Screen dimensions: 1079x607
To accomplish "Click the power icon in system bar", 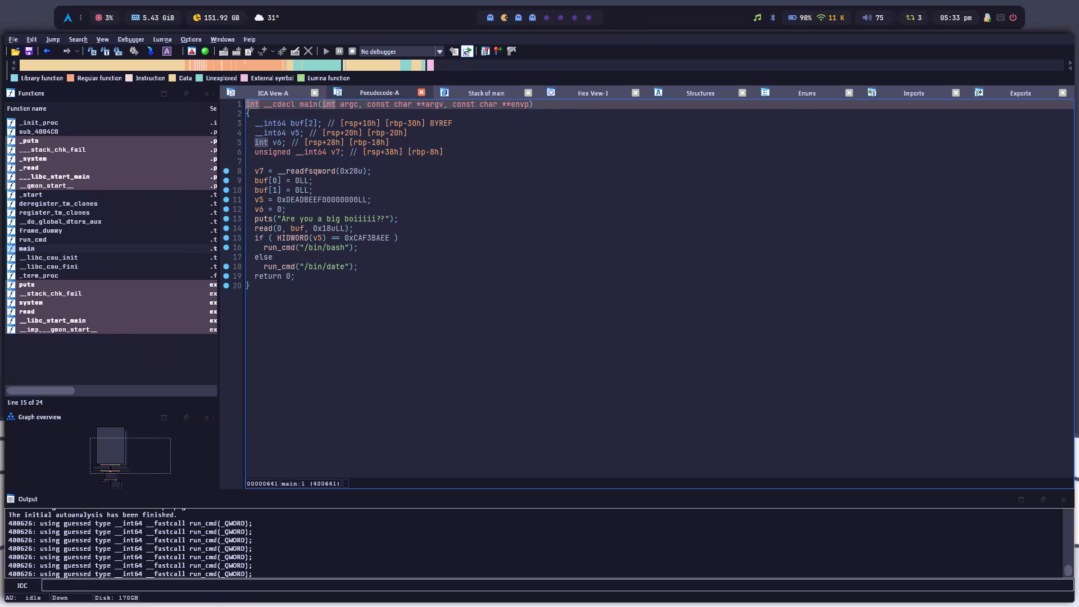I will point(1013,17).
